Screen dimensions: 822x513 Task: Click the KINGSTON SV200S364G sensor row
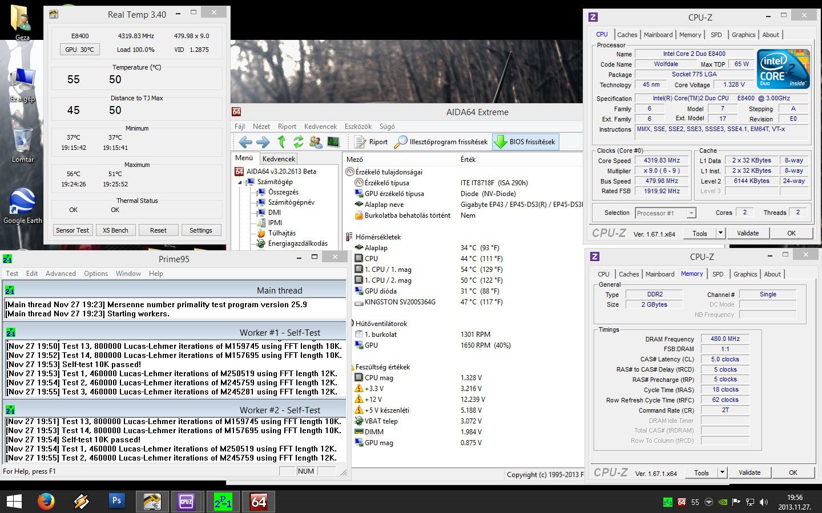462,302
